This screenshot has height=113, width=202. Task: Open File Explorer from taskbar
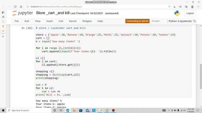click(74, 110)
